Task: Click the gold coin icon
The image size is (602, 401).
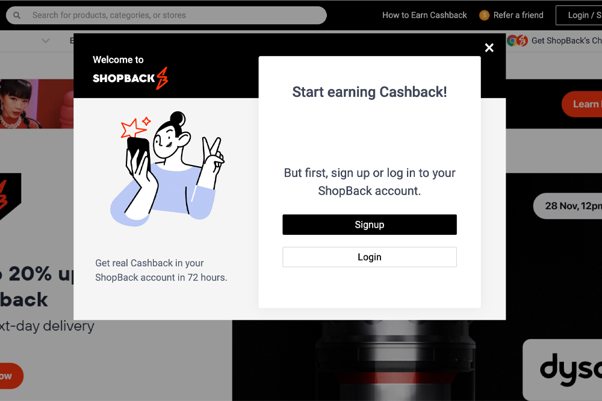Action: click(x=484, y=16)
